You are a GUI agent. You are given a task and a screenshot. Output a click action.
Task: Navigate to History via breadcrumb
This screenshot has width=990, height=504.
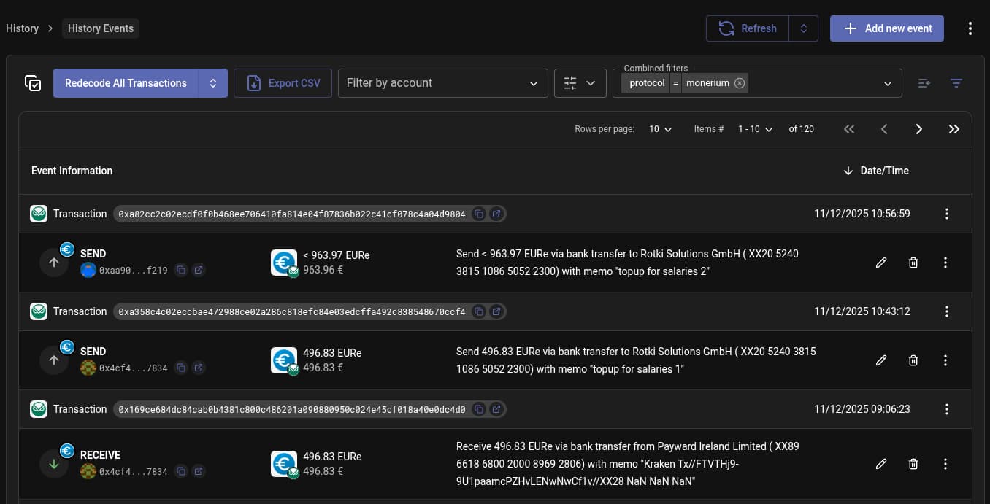click(x=22, y=28)
